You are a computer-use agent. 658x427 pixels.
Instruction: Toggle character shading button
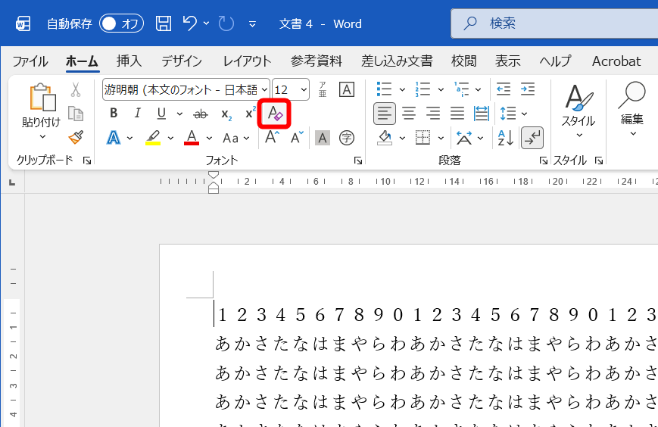tap(323, 138)
